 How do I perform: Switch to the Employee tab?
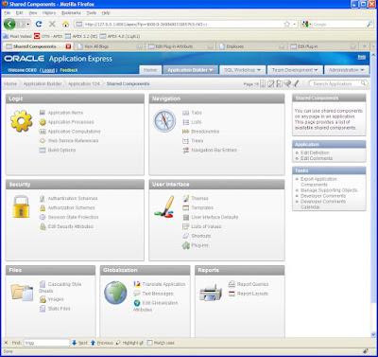coord(252,46)
